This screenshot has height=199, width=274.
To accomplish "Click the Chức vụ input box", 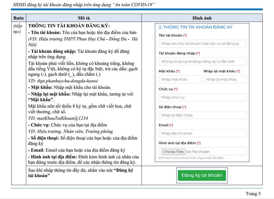I will (202, 97).
